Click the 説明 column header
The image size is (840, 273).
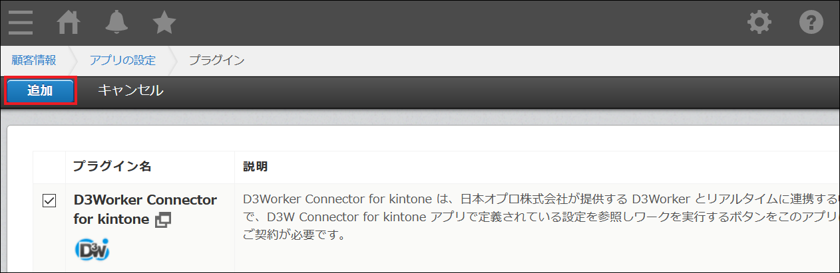pos(255,166)
